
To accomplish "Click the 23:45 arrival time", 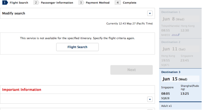I will click(185, 60).
